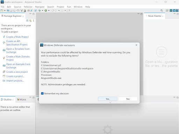Image resolution: width=179 pixels, height=134 pixels.
Task: Click Import projects... link
Action: 15,81
